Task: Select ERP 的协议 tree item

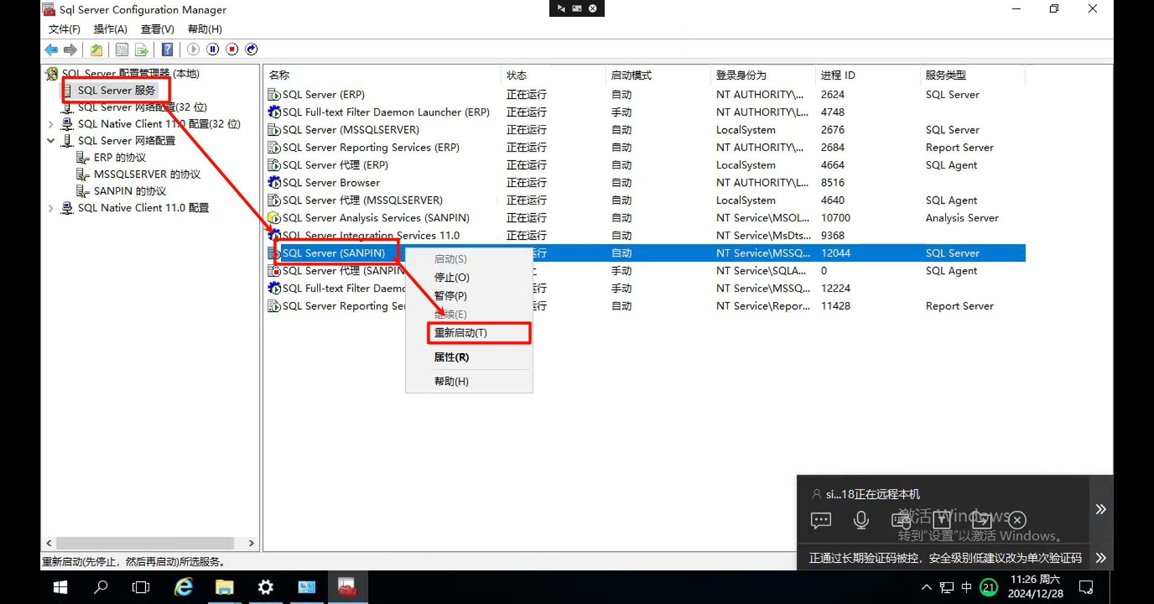Action: pos(120,158)
